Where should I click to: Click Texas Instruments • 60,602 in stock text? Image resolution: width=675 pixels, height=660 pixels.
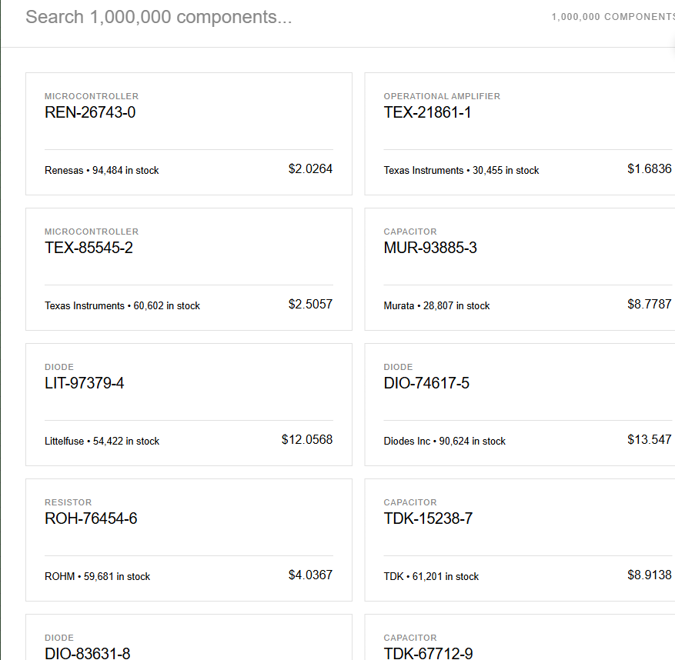[x=122, y=306]
